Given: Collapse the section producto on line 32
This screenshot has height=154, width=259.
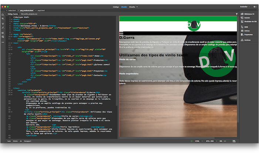Looking at the screenshot, I should pyautogui.click(x=12, y=90).
